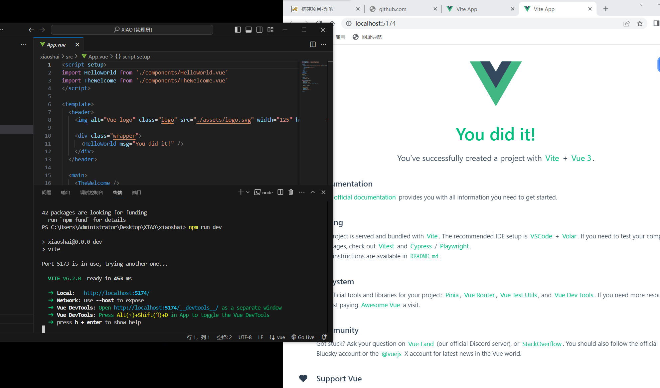
Task: Open the Vue Router link
Action: pos(479,295)
